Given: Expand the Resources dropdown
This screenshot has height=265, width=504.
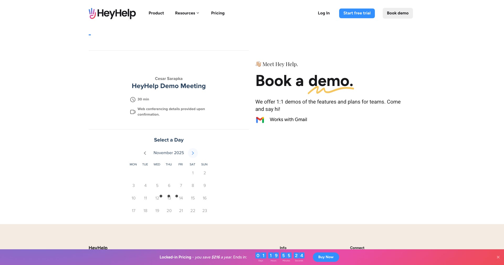Looking at the screenshot, I should (187, 13).
